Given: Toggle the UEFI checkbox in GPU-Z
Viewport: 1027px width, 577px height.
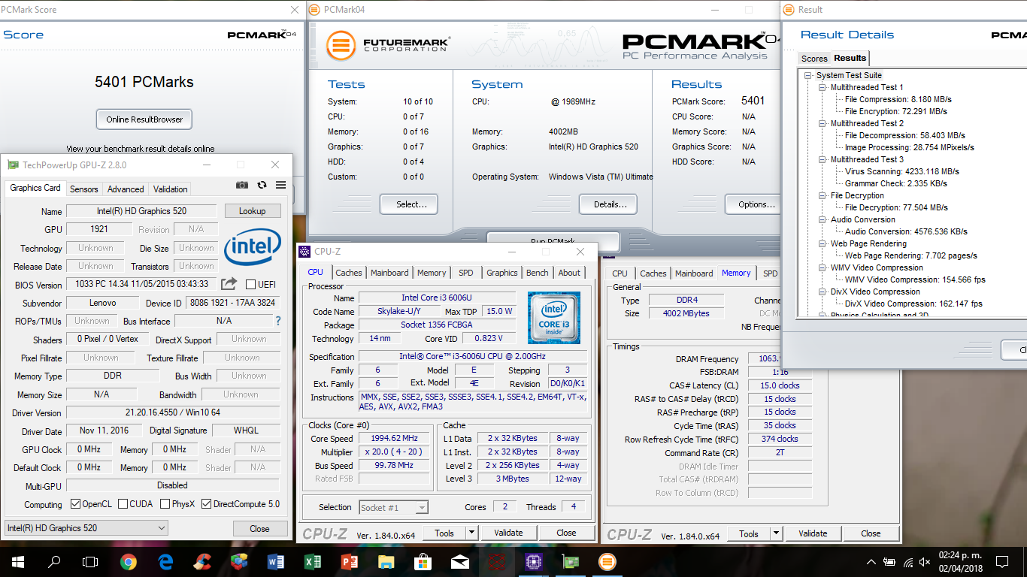Looking at the screenshot, I should pyautogui.click(x=250, y=284).
